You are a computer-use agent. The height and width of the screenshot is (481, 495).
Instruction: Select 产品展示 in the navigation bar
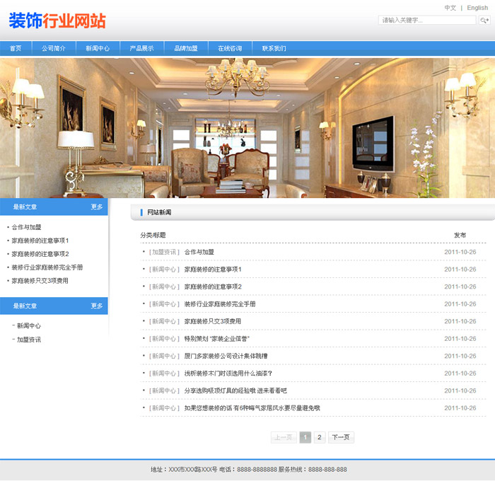[141, 49]
